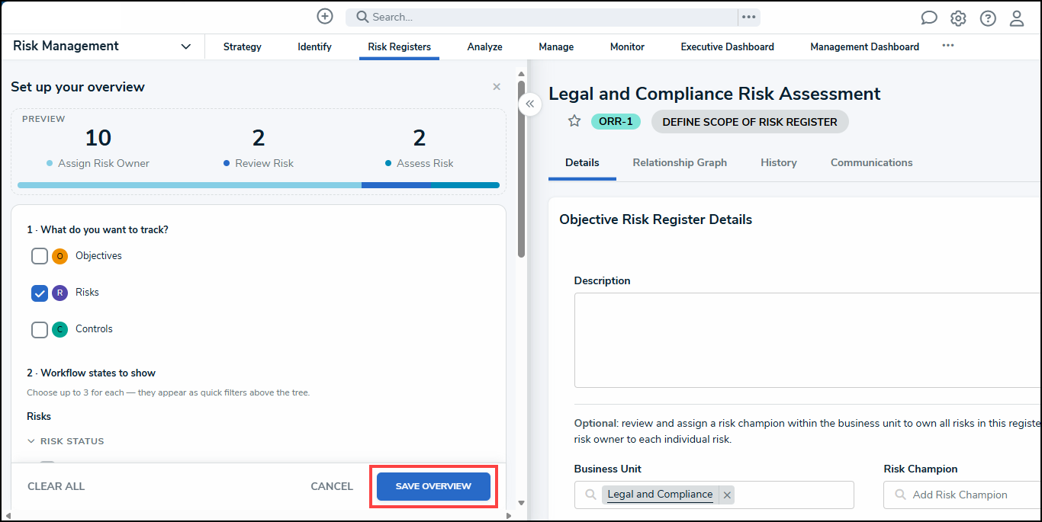Screen dimensions: 1042x522
Task: Click the CANCEL button
Action: 332,486
